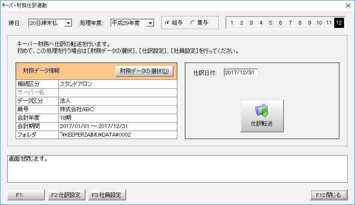This screenshot has height=205, width=355.
Task: Select month 2 in the month selector
Action: pos(241,23)
